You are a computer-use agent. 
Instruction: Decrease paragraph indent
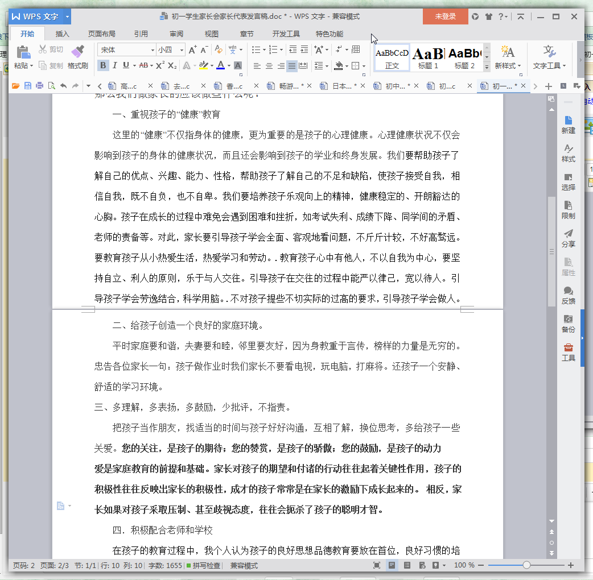coord(293,49)
